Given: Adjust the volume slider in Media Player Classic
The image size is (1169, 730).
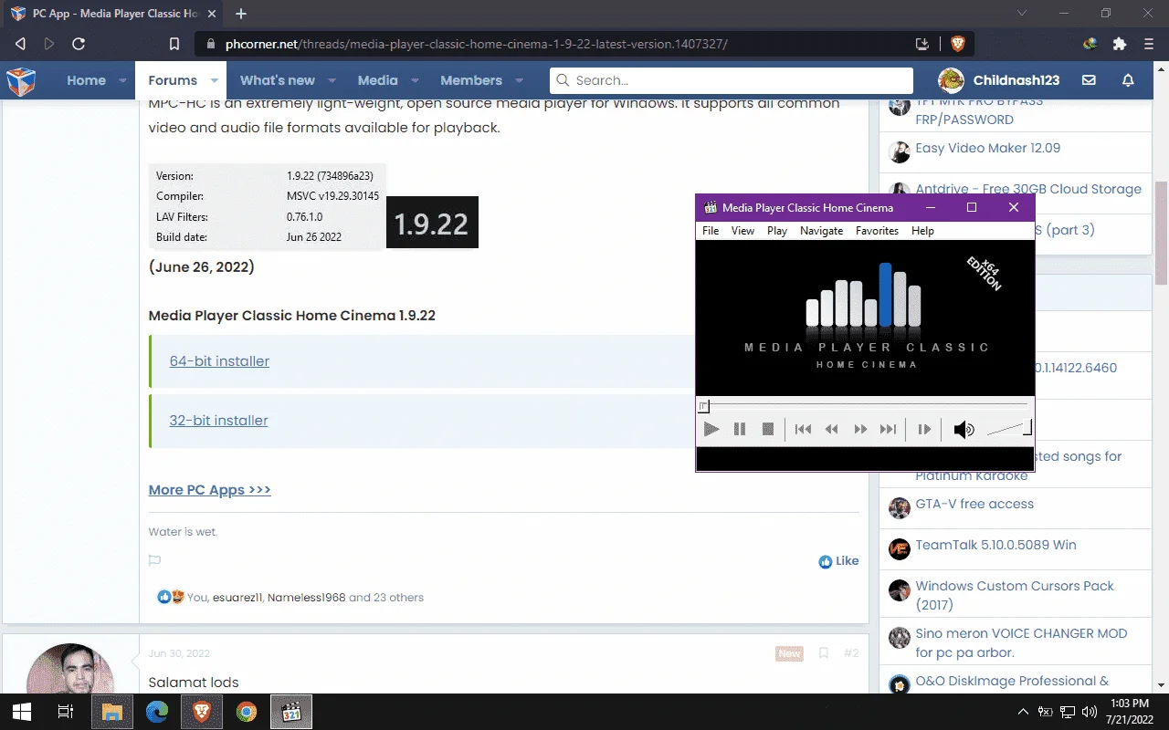Looking at the screenshot, I should click(1009, 429).
